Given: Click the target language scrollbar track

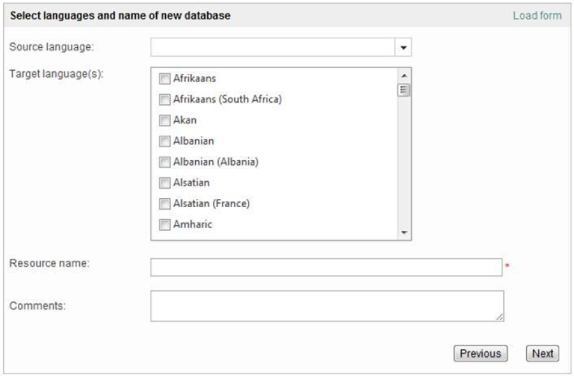Looking at the screenshot, I should tap(403, 166).
